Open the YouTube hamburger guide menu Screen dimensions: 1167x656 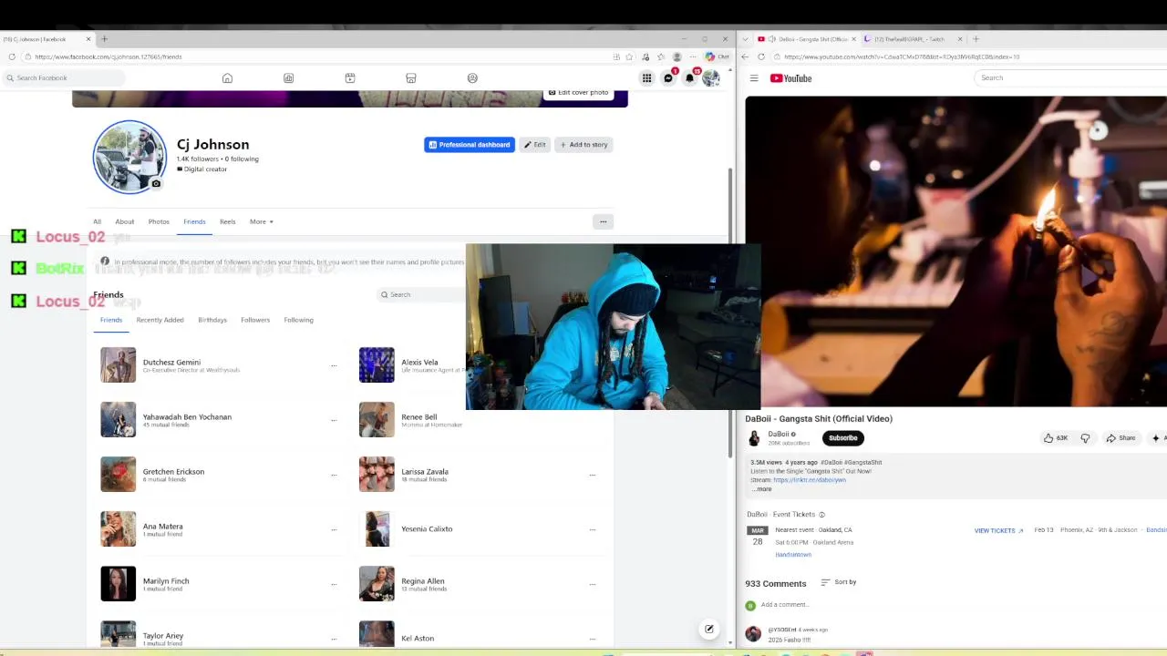point(754,78)
